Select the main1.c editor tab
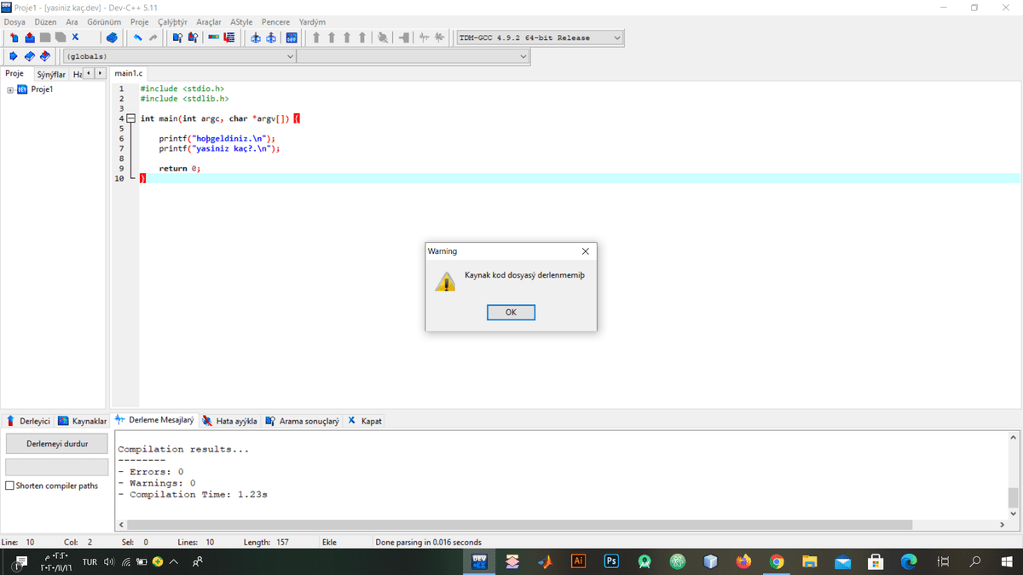The image size is (1023, 575). [x=129, y=74]
